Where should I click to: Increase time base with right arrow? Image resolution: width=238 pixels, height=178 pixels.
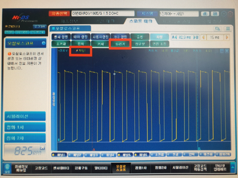226,37
